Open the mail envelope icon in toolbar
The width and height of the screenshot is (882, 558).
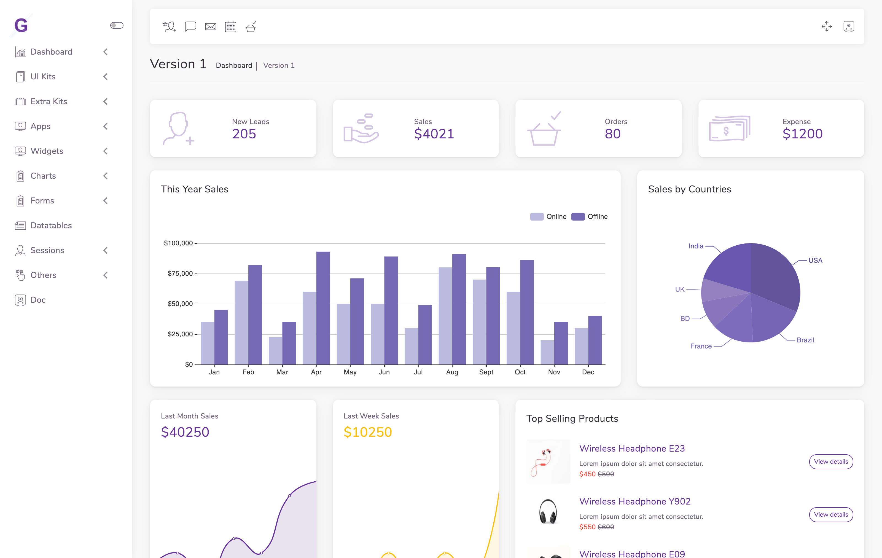point(210,26)
